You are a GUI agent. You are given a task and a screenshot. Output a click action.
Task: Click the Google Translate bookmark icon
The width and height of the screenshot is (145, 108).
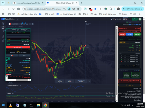(40, 14)
